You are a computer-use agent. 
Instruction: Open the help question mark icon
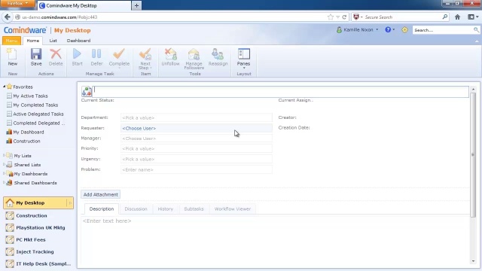pyautogui.click(x=388, y=30)
